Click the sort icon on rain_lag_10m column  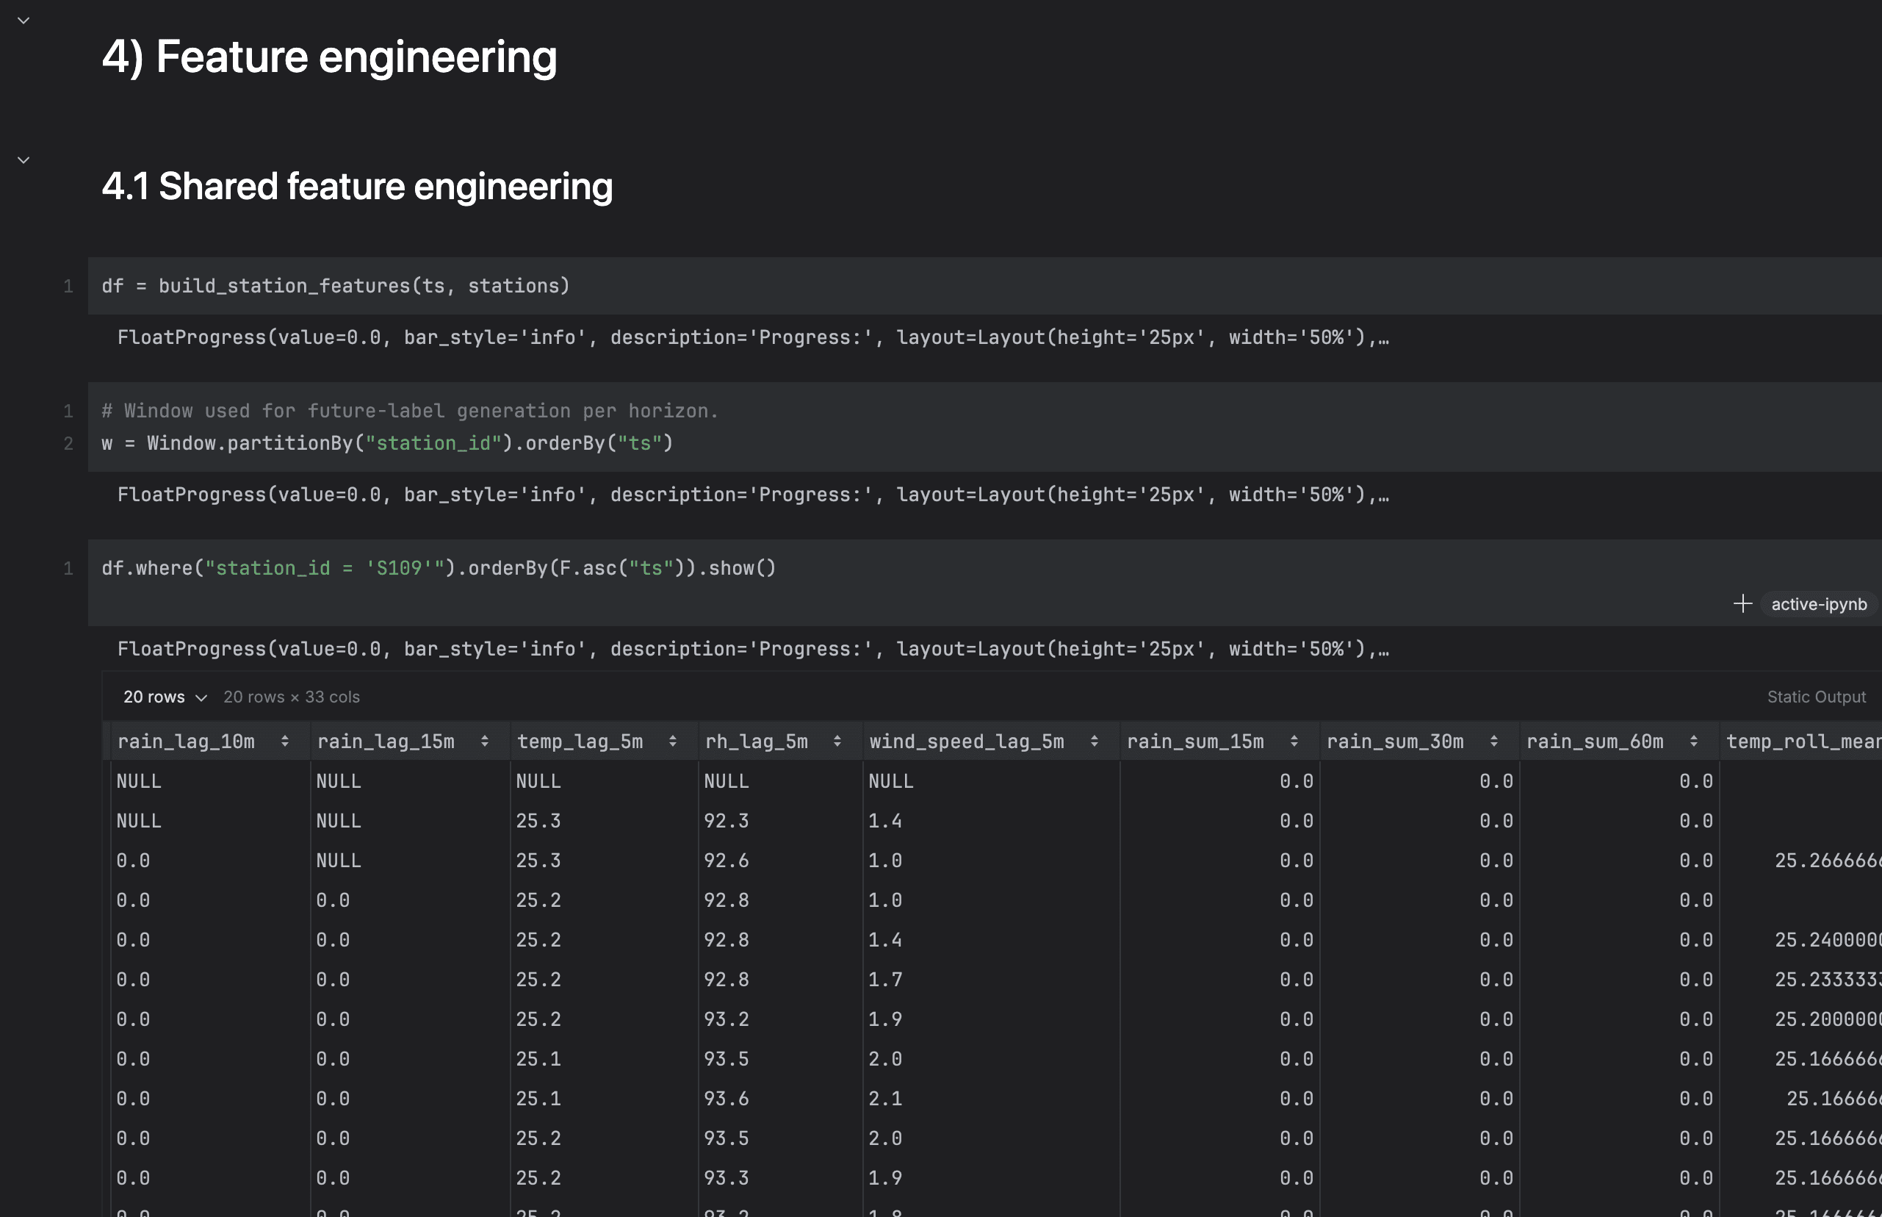click(x=284, y=741)
